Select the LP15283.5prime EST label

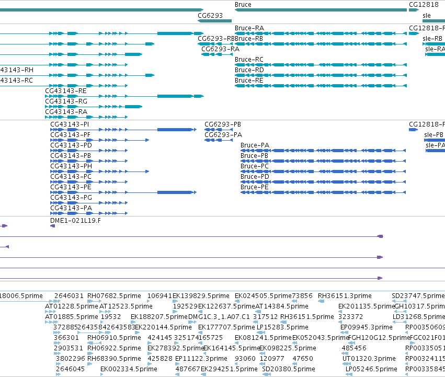[282, 327]
